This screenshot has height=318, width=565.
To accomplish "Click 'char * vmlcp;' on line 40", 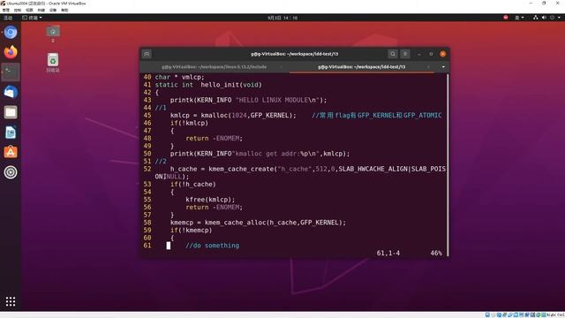I will [179, 77].
